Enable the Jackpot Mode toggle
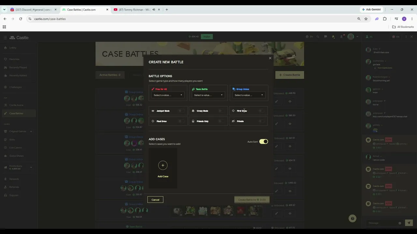The width and height of the screenshot is (417, 234). (181, 111)
